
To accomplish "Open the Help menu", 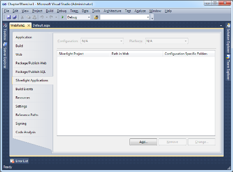I will 168,11.
